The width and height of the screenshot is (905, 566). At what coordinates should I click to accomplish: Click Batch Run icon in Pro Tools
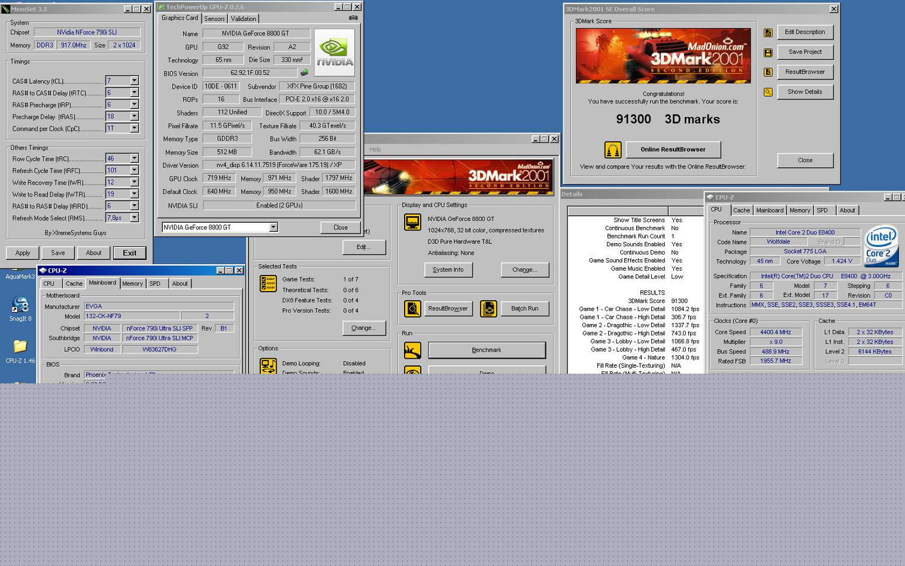tap(488, 309)
